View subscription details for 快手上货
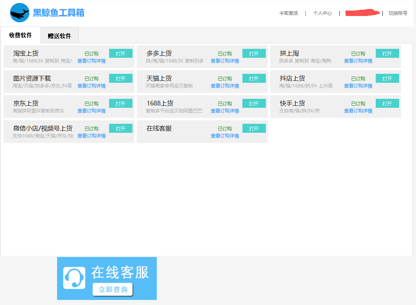This screenshot has width=416, height=305. tap(358, 111)
